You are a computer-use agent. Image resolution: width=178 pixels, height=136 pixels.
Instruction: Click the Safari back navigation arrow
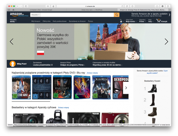click(x=18, y=6)
